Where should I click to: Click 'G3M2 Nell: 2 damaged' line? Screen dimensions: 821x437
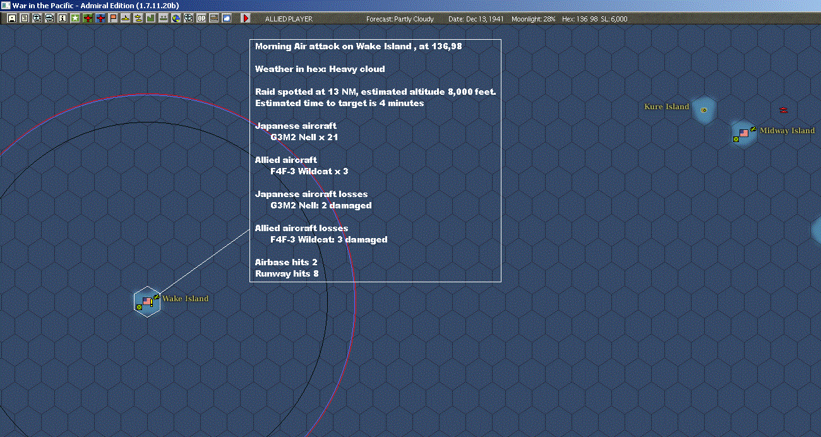pyautogui.click(x=321, y=205)
